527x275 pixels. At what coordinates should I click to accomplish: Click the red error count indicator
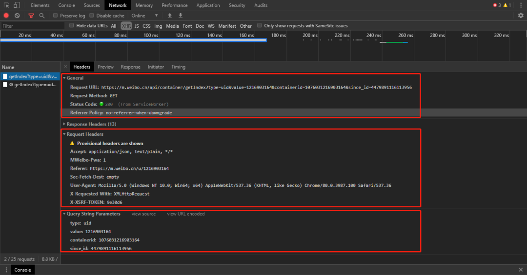coord(497,5)
